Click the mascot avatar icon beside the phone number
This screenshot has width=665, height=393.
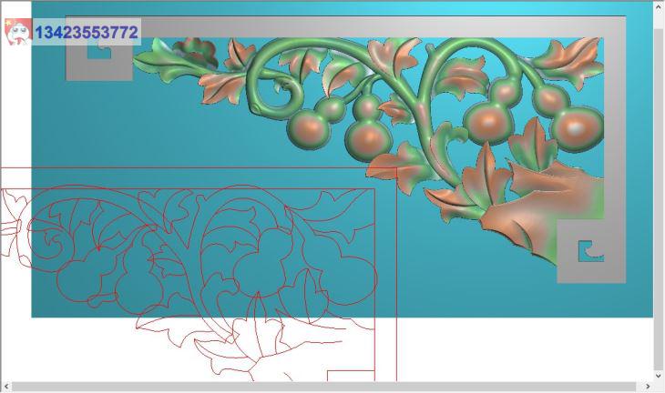18,32
